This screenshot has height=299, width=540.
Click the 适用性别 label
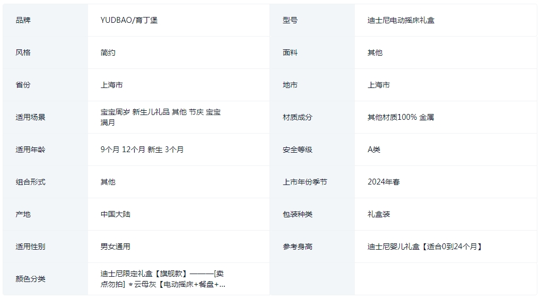(30, 247)
